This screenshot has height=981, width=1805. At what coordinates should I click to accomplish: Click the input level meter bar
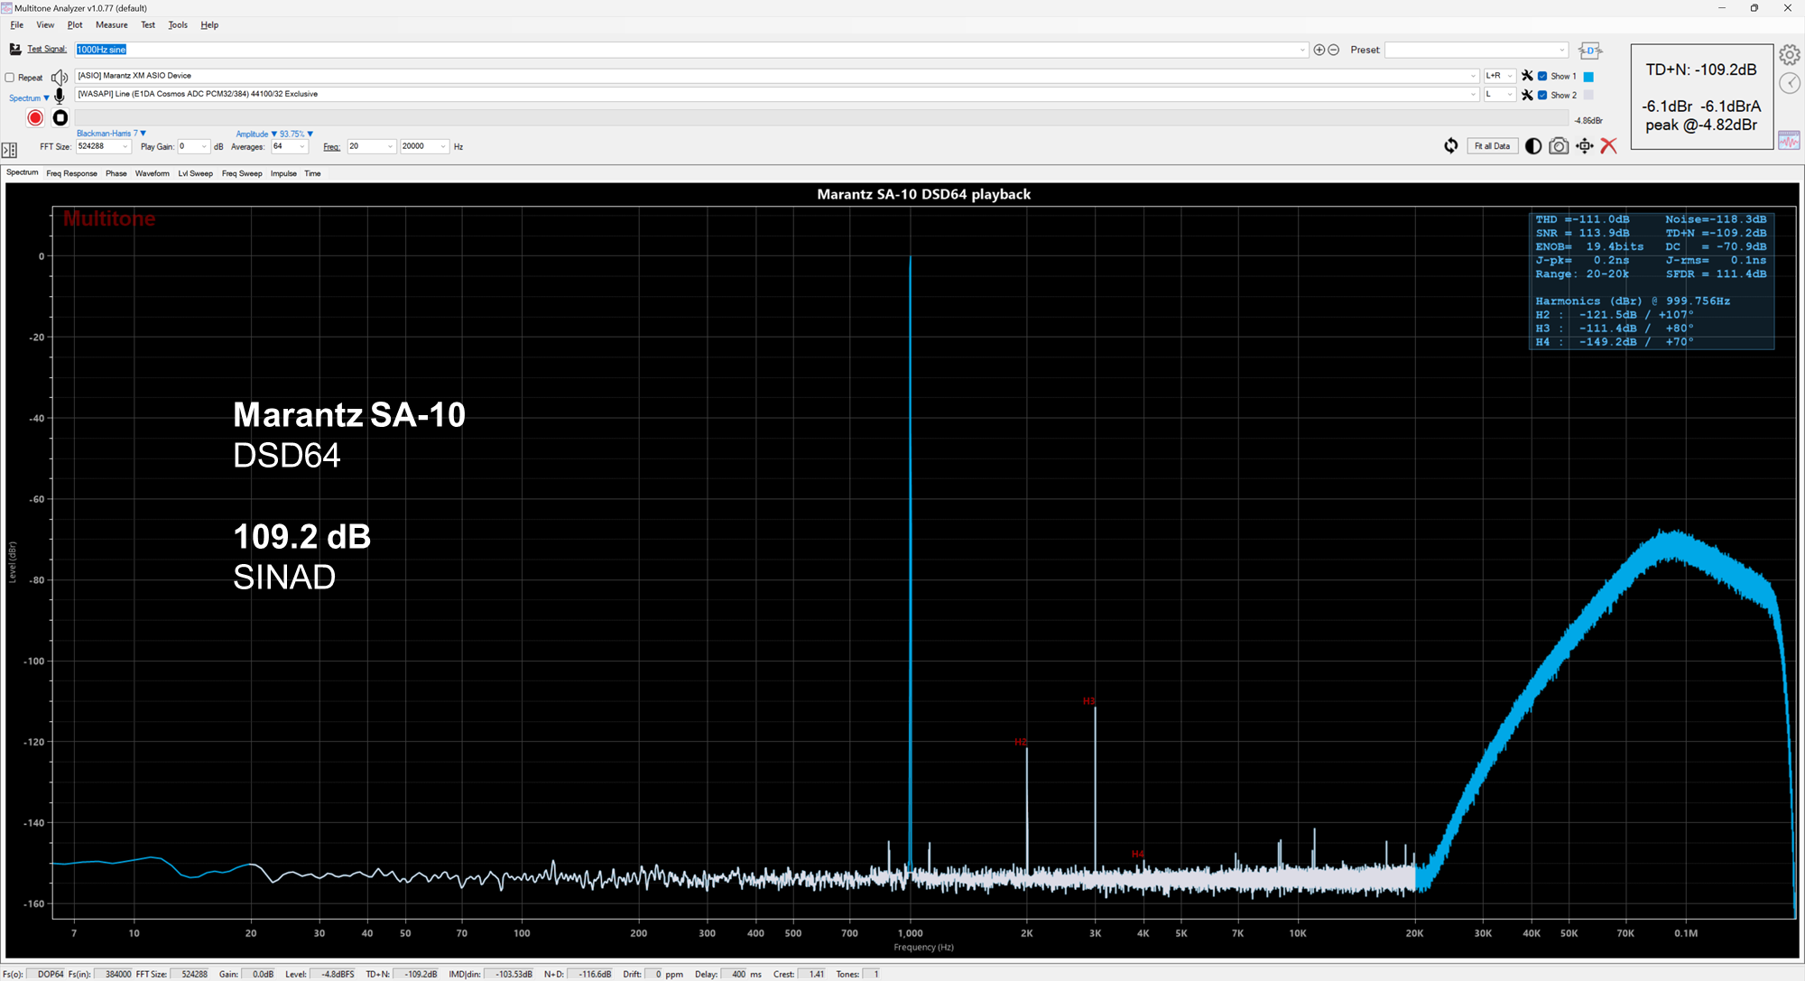[x=821, y=118]
